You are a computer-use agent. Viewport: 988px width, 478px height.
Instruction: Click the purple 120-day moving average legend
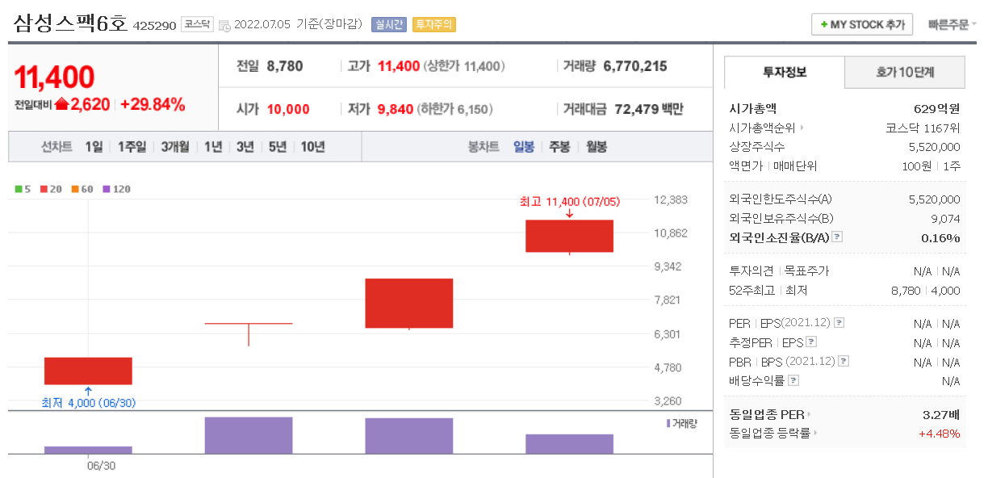point(116,189)
